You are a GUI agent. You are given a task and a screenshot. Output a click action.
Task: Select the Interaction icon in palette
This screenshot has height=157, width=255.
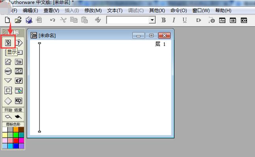tap(19, 43)
